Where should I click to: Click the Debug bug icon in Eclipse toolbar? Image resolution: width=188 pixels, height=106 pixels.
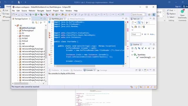pos(31,14)
